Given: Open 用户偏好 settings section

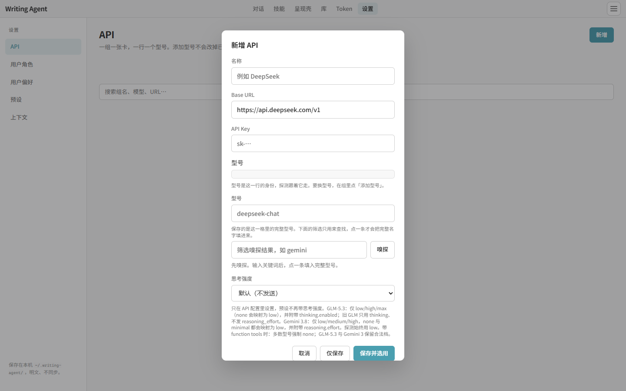Looking at the screenshot, I should tap(43, 82).
